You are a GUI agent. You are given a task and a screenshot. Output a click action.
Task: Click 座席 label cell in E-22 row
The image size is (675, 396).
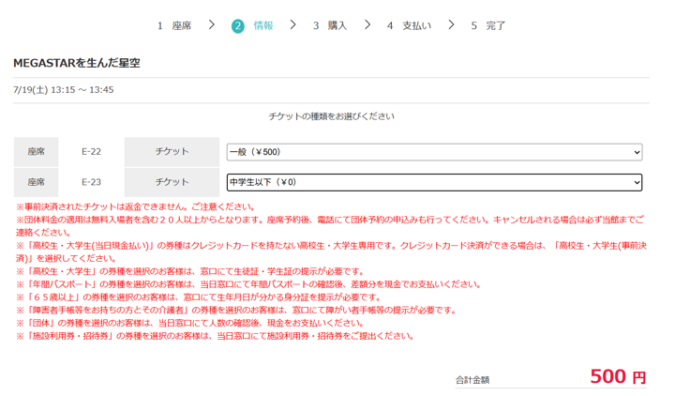(x=37, y=152)
